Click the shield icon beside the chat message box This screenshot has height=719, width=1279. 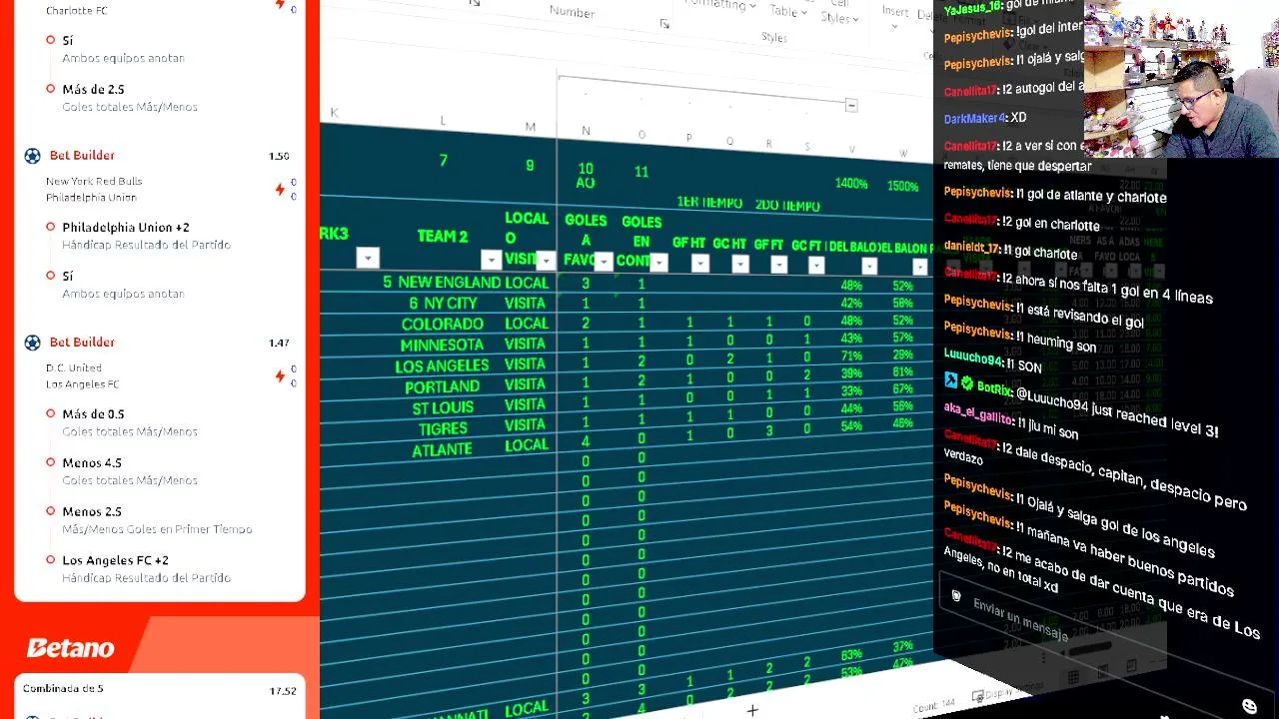coord(956,596)
